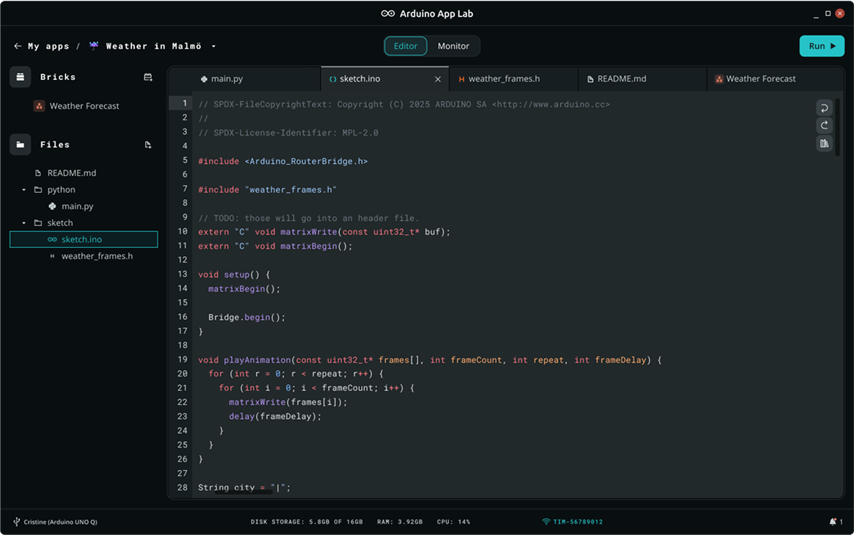The width and height of the screenshot is (854, 535).
Task: Click the redo icon in the editor
Action: pos(824,125)
